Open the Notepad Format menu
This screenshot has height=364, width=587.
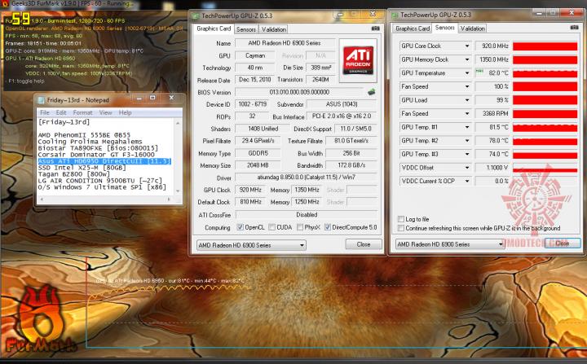82,112
